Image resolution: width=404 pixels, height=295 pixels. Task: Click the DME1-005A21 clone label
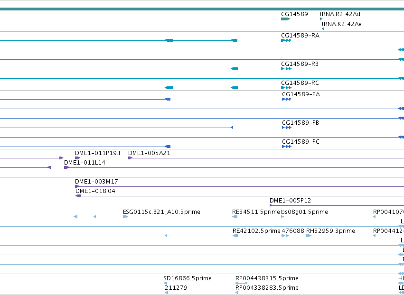149,153
